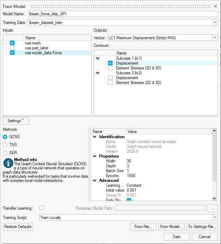This screenshot has width=221, height=244.
Task: Click the Width value 30
Action: (129, 161)
